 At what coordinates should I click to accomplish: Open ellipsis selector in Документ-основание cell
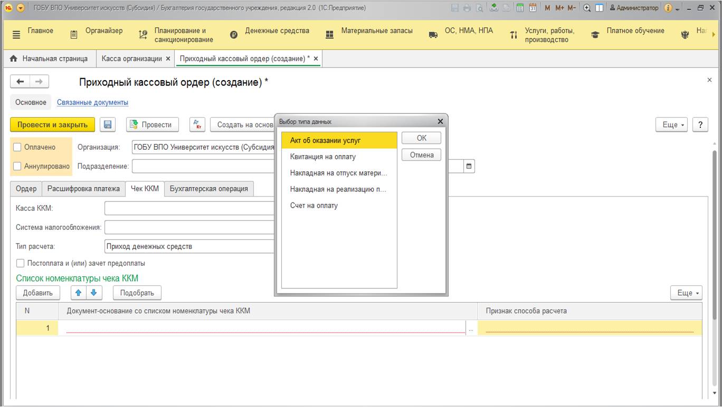click(x=471, y=328)
